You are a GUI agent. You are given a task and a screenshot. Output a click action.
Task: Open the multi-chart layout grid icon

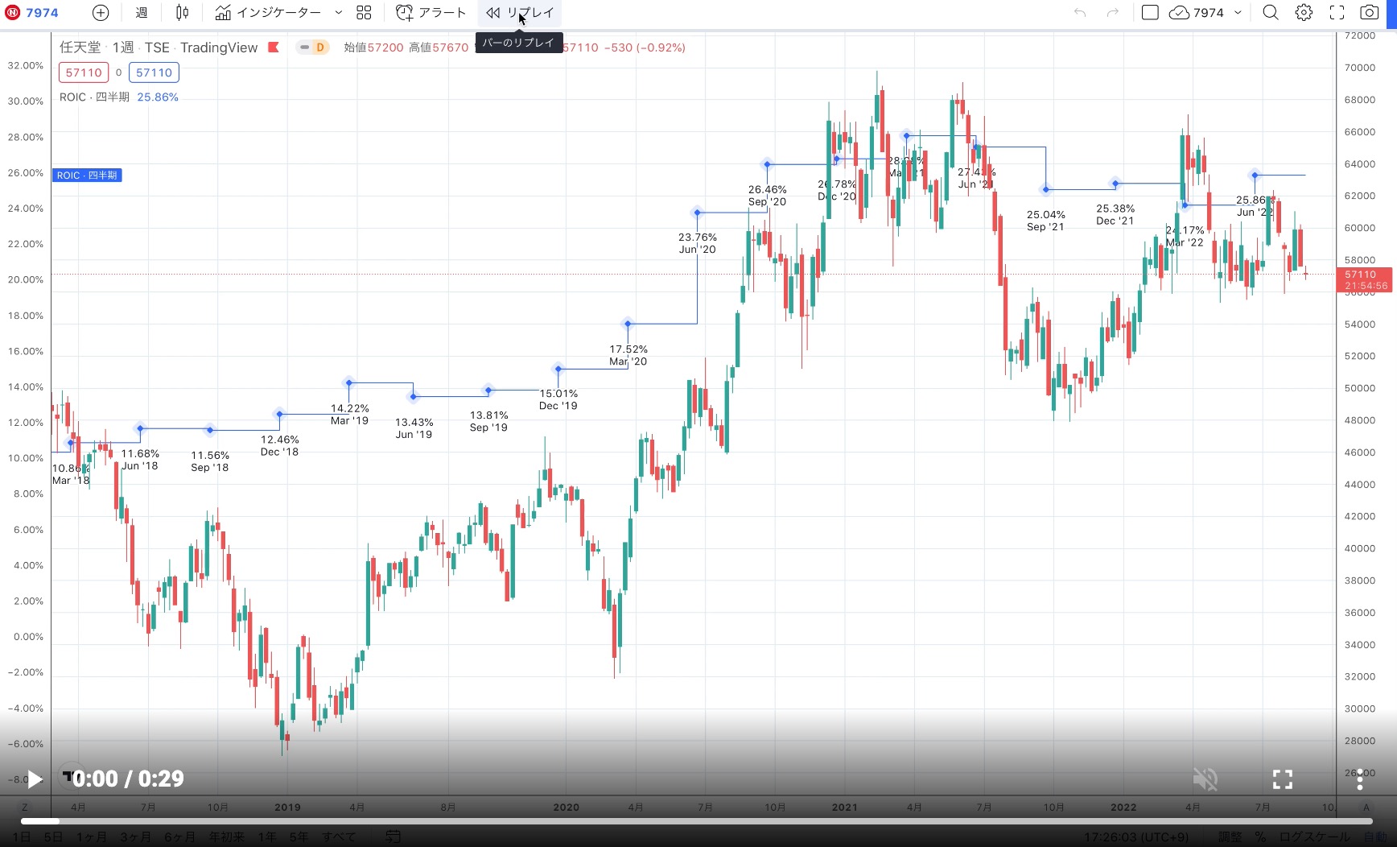pos(363,13)
